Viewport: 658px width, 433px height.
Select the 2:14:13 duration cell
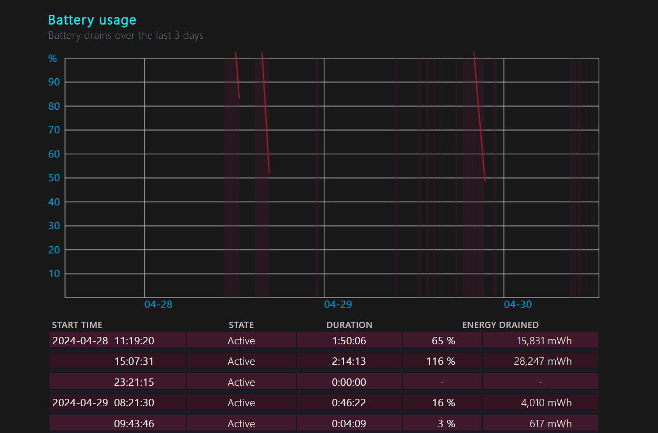(349, 361)
